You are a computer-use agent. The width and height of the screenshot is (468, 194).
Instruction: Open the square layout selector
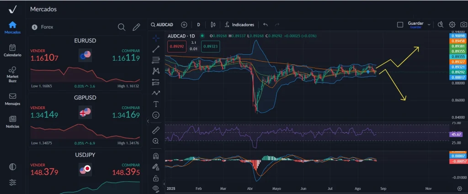[x=400, y=25]
